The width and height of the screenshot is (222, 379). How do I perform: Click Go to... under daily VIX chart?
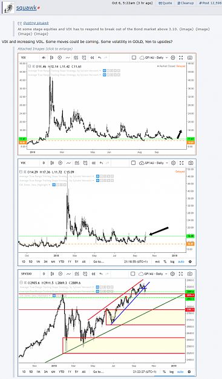point(99,261)
